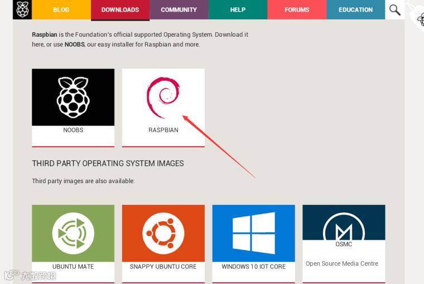Click 'Open Source Media Centre' description
This screenshot has height=284, width=424.
[x=342, y=264]
